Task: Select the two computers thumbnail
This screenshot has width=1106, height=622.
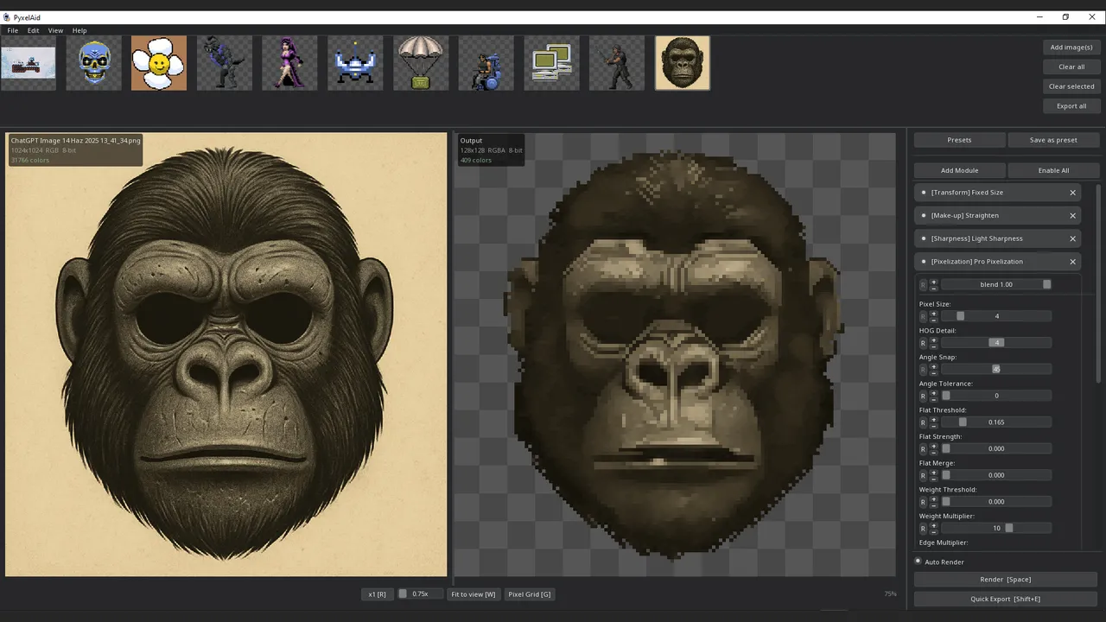Action: 551,63
